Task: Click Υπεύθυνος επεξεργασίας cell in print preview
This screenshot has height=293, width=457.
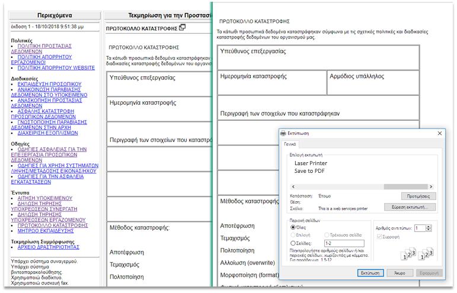Action: pos(318,57)
